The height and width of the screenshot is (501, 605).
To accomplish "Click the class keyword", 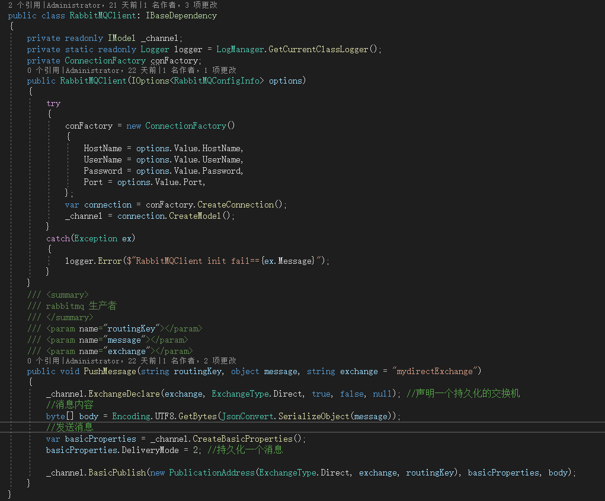I will click(x=53, y=16).
